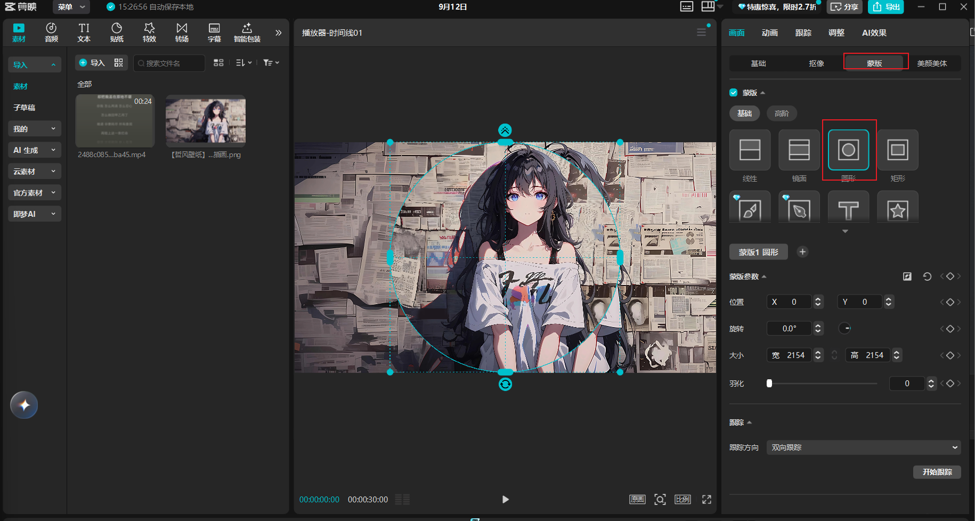The width and height of the screenshot is (975, 521).
Task: Click the 分享 share button
Action: coord(844,7)
